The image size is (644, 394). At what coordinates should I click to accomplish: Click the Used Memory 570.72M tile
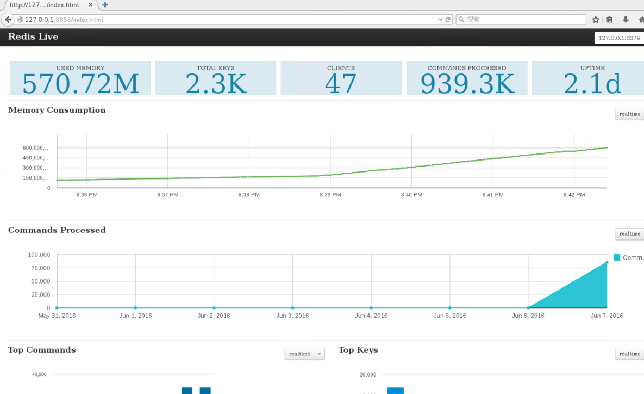(80, 78)
